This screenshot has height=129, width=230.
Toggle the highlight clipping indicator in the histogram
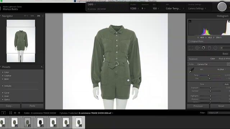pos(229,21)
